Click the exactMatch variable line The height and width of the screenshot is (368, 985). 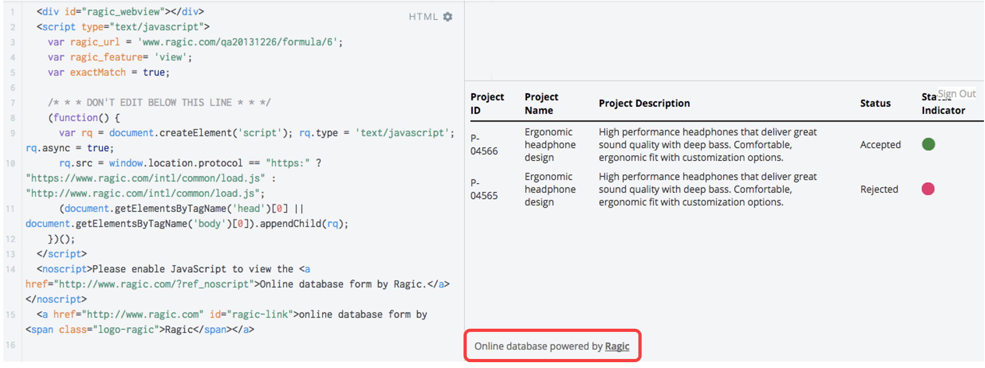click(109, 72)
